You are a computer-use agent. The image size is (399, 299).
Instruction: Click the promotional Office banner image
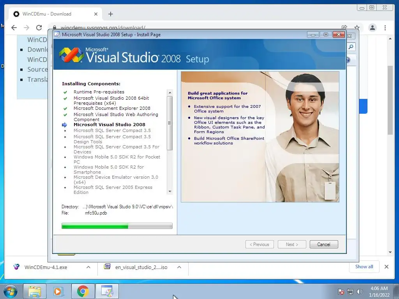tap(260, 137)
